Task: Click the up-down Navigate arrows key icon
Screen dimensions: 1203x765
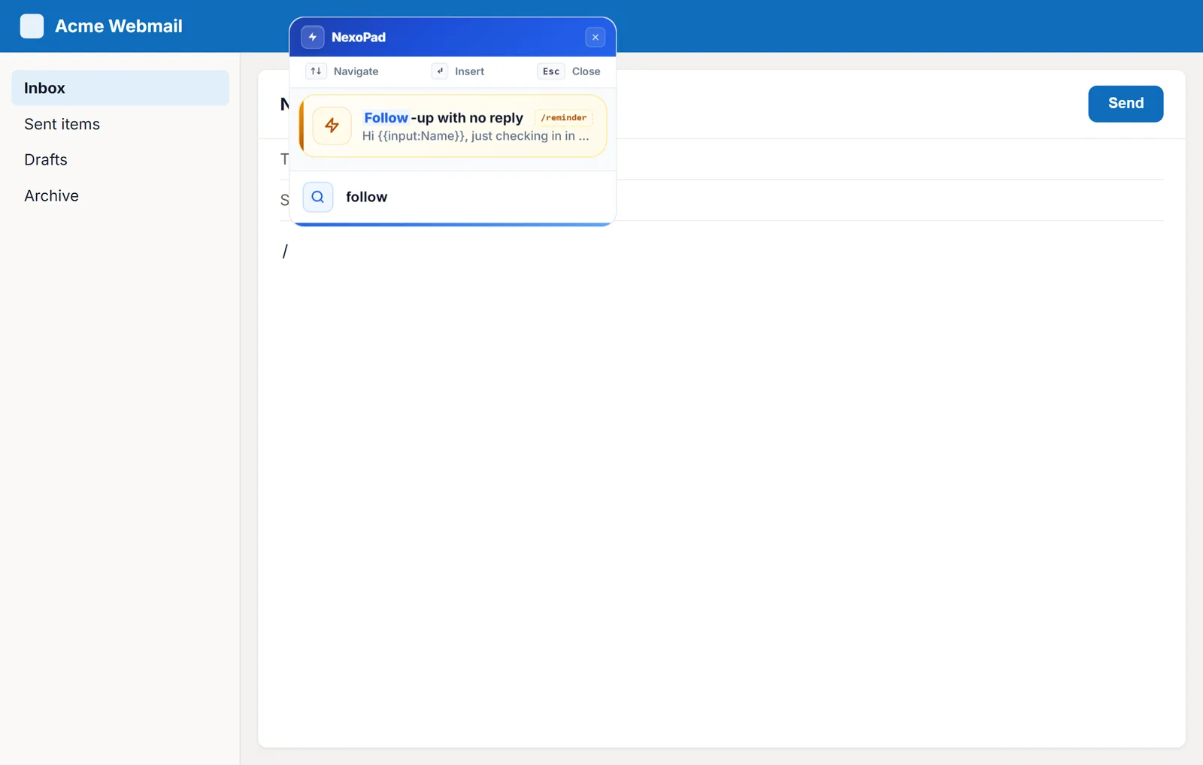Action: pyautogui.click(x=316, y=71)
